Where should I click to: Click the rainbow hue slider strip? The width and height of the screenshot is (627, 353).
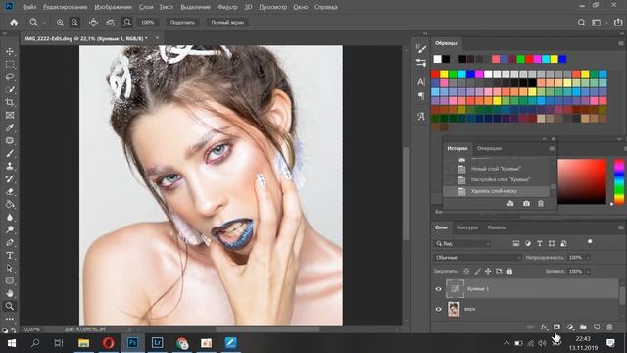(619, 181)
